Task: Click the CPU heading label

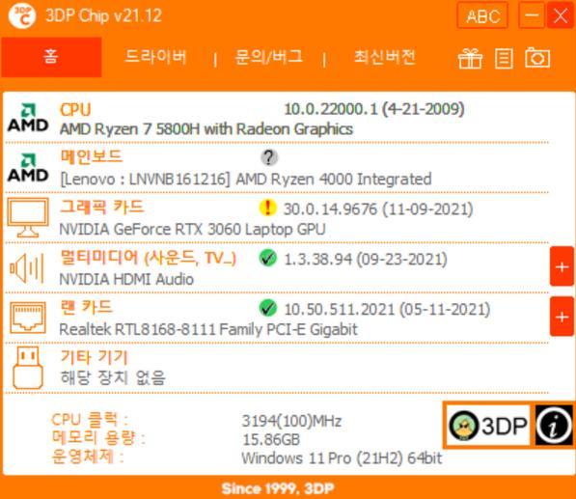Action: pyautogui.click(x=75, y=109)
